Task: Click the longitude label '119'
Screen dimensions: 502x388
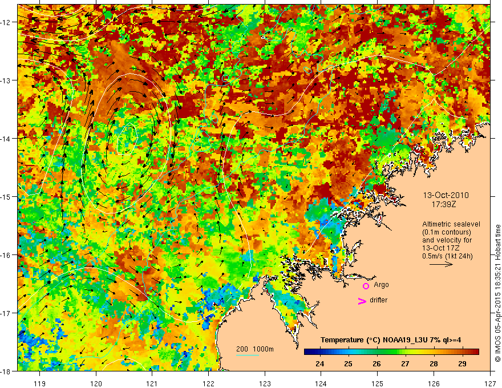Action: pyautogui.click(x=40, y=383)
